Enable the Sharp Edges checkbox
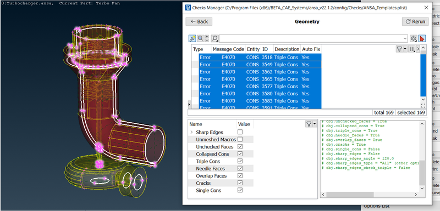This screenshot has height=211, width=440. (x=240, y=132)
